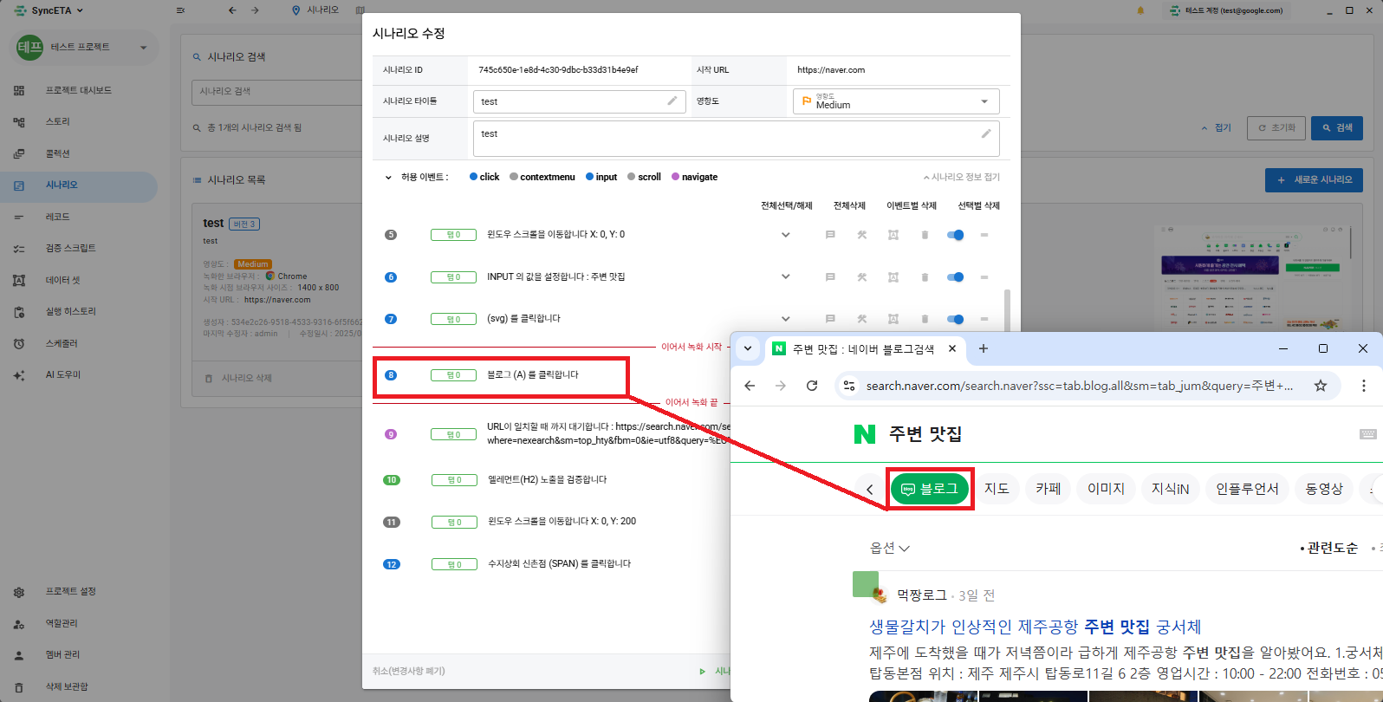
Task: Click the trash icon in step 7 row
Action: [x=925, y=319]
